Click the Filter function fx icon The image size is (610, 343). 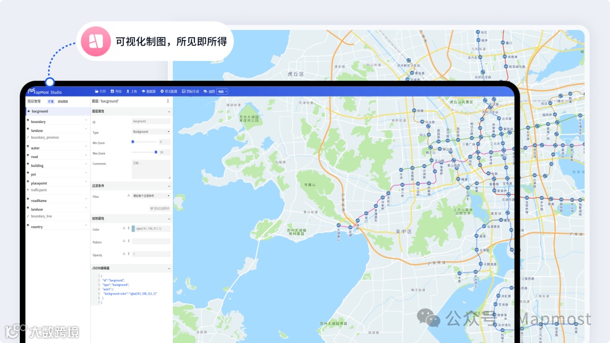(x=128, y=196)
